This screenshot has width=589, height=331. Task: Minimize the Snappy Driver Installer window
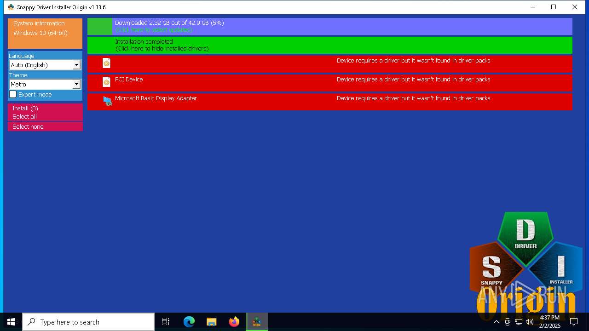point(533,7)
